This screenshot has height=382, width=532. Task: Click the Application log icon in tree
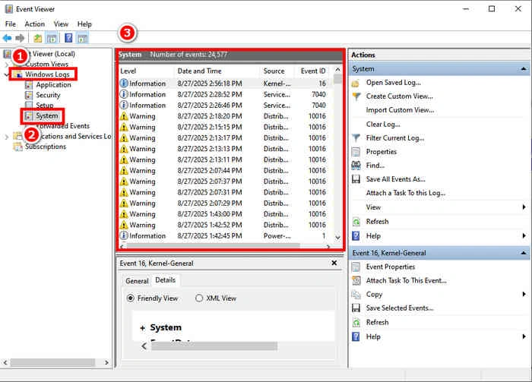pos(29,85)
